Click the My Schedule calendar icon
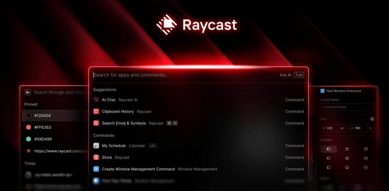Viewport: 389px width, 191px height. (x=96, y=145)
